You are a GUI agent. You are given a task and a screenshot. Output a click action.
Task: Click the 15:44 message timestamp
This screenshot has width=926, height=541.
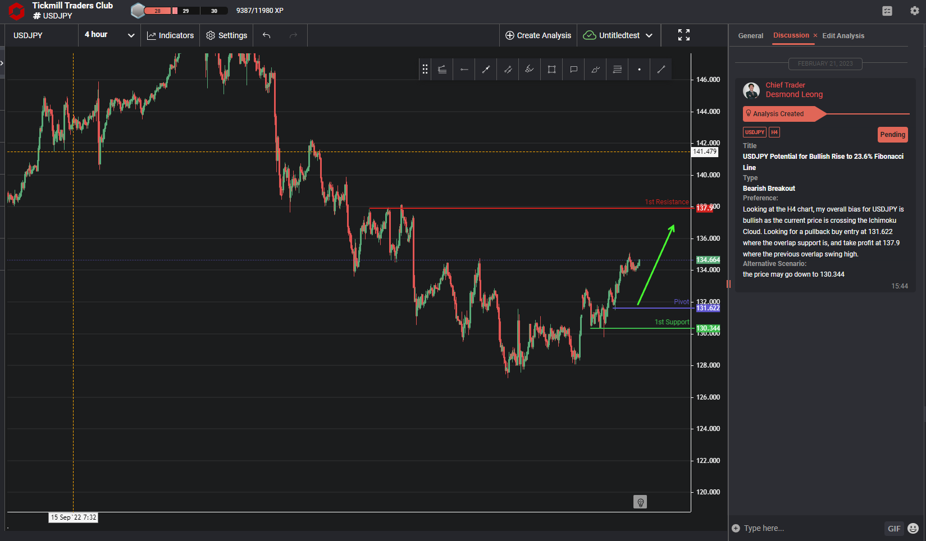899,286
